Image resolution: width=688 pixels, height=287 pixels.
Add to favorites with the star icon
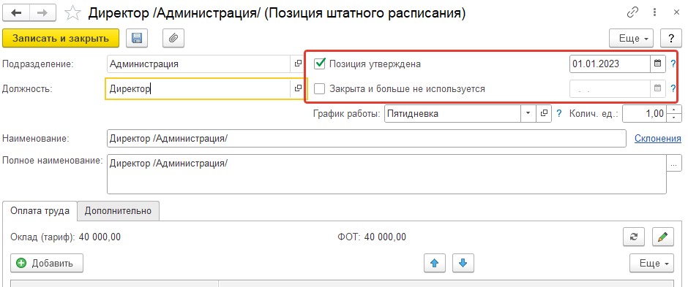pos(73,13)
